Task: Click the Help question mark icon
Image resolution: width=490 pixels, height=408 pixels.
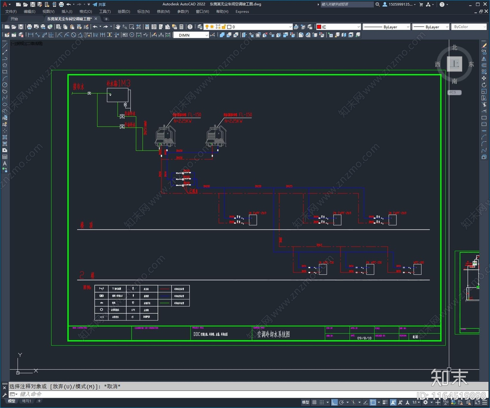Action: (x=190, y=27)
